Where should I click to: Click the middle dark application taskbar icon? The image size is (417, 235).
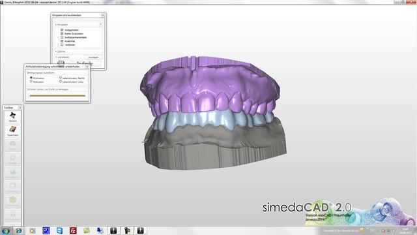pos(127,230)
